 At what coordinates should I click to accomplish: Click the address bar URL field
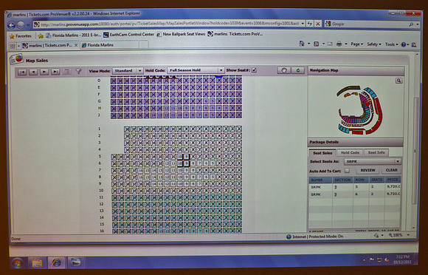coord(170,24)
